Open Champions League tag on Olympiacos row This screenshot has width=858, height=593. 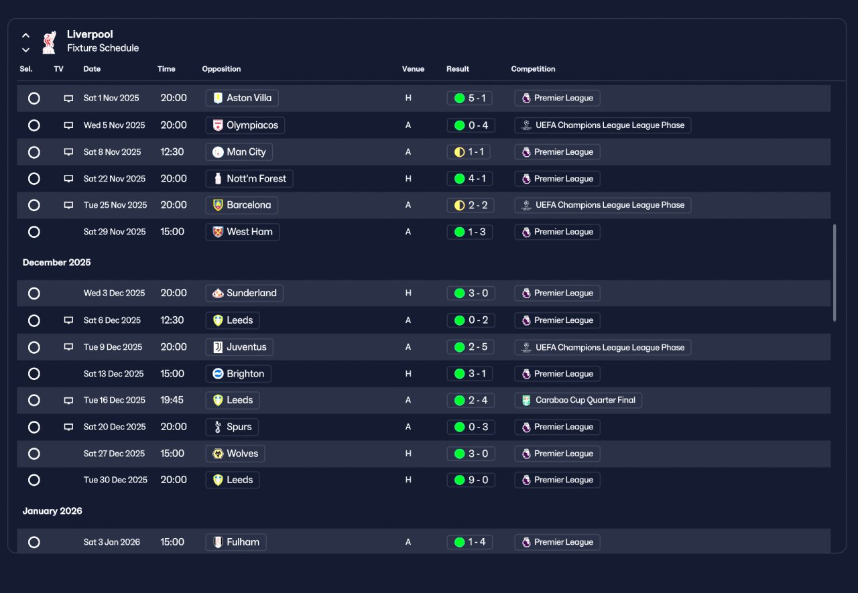603,125
